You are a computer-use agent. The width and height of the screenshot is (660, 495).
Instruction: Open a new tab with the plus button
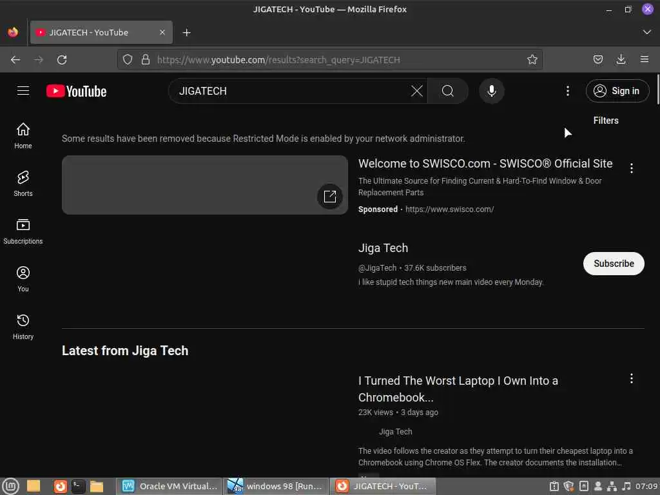click(x=186, y=32)
